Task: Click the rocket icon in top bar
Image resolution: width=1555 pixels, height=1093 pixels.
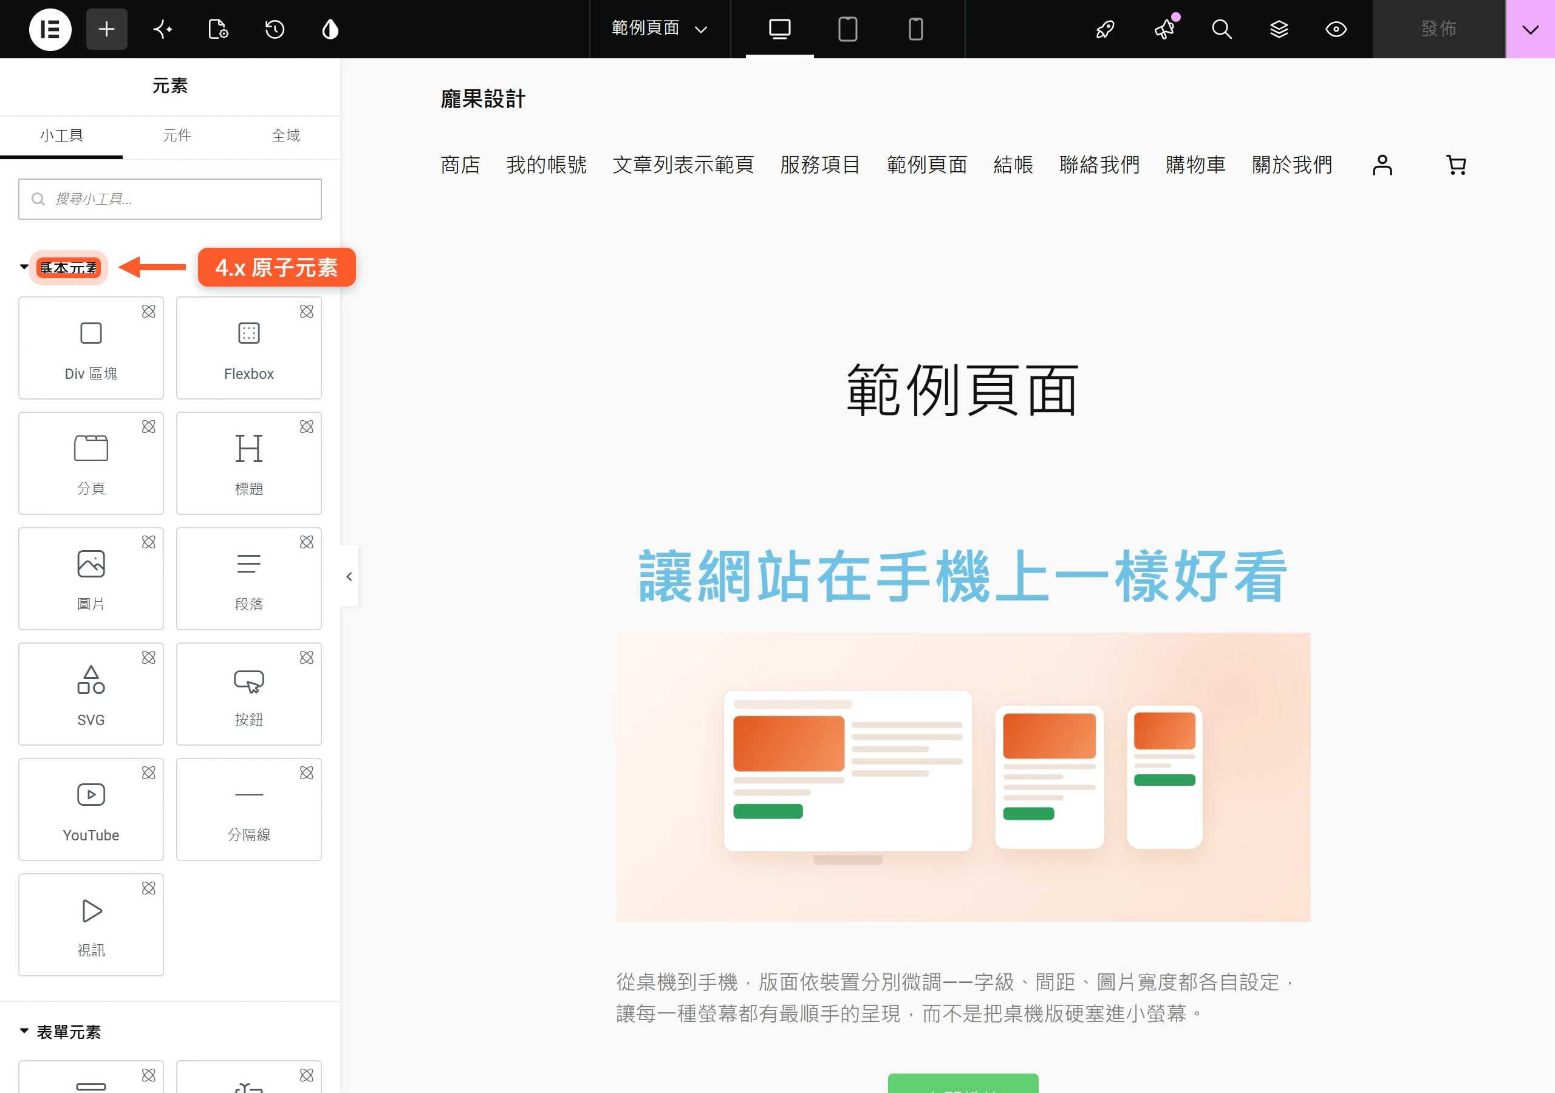Action: [x=1106, y=29]
